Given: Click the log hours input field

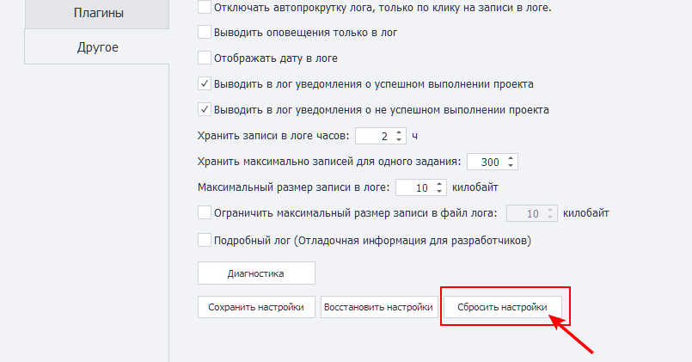Looking at the screenshot, I should 374,136.
